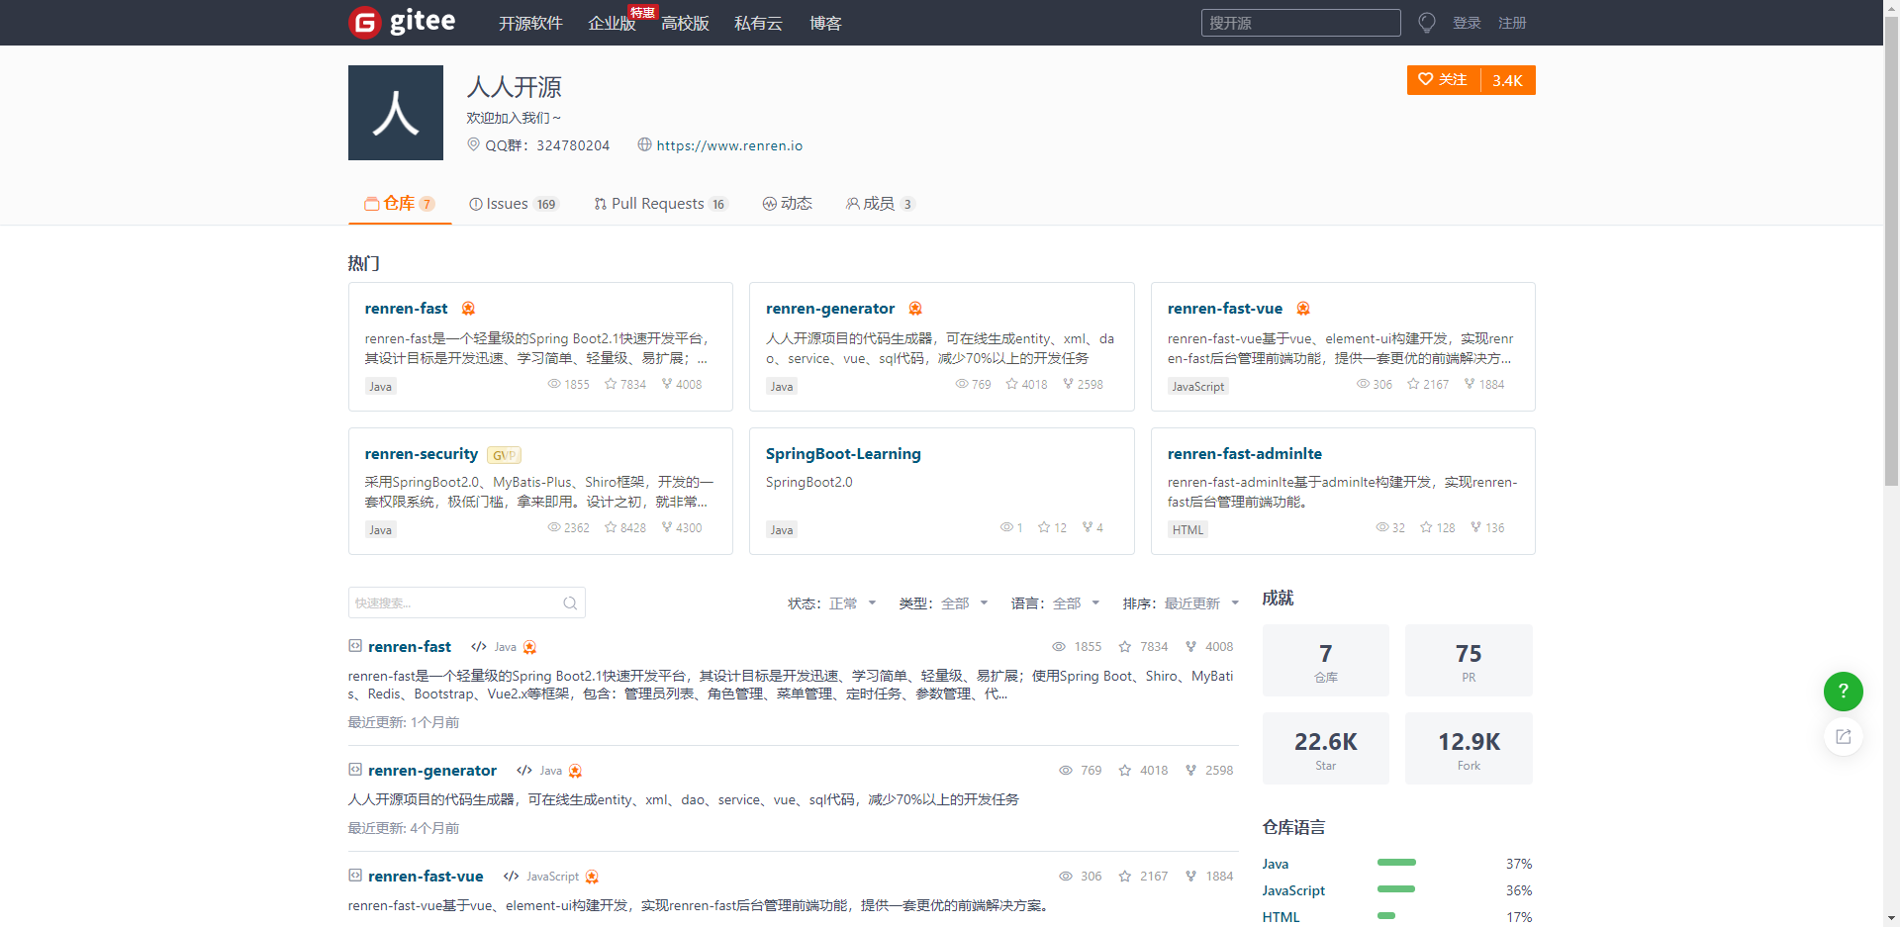Click the magnifier icon in quick search box

570,603
